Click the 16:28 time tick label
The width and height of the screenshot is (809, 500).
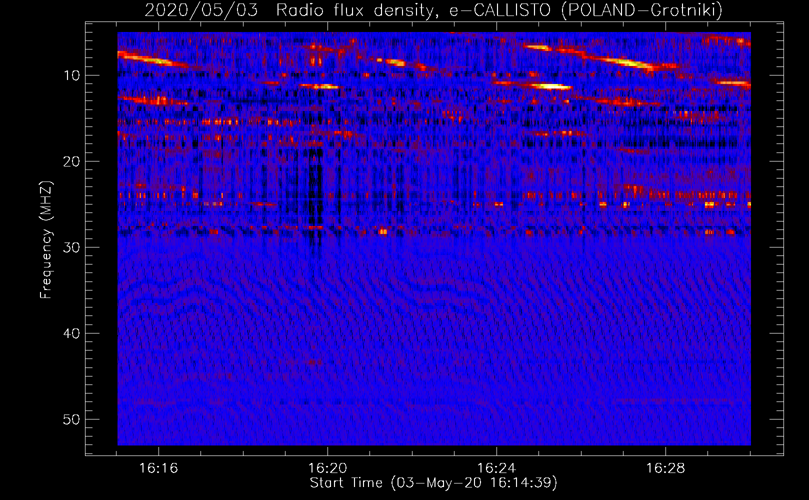pos(665,468)
